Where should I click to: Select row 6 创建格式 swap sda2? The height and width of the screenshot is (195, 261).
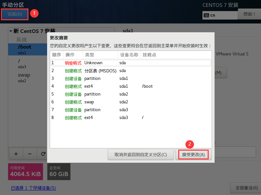click(x=131, y=102)
